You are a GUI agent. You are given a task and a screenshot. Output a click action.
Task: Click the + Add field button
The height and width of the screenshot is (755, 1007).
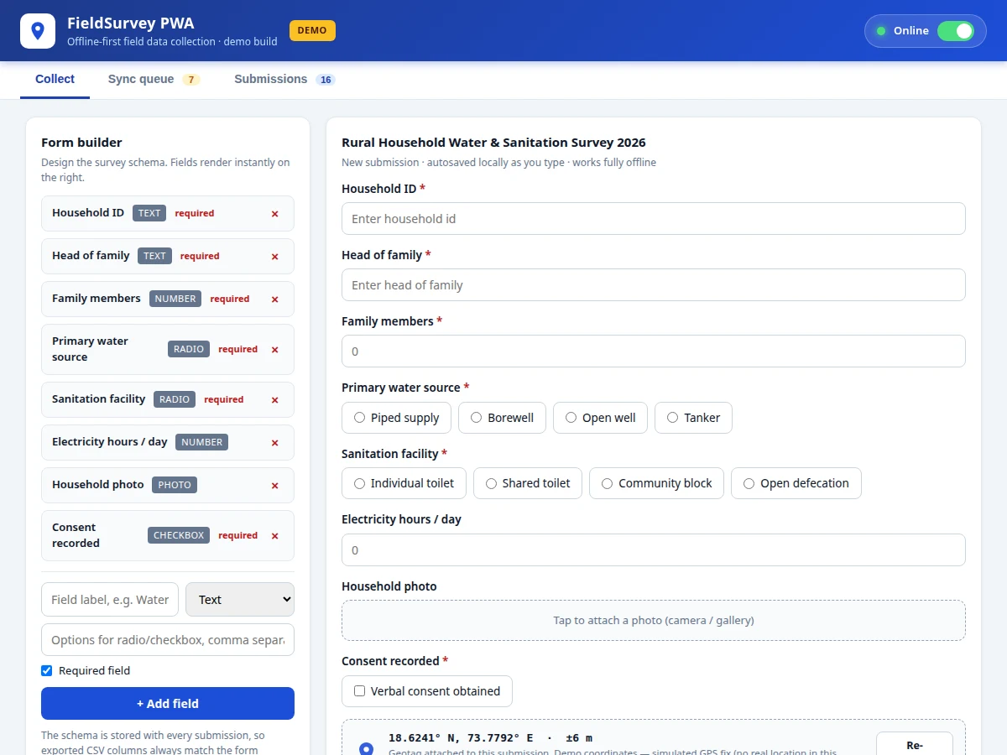tap(168, 704)
